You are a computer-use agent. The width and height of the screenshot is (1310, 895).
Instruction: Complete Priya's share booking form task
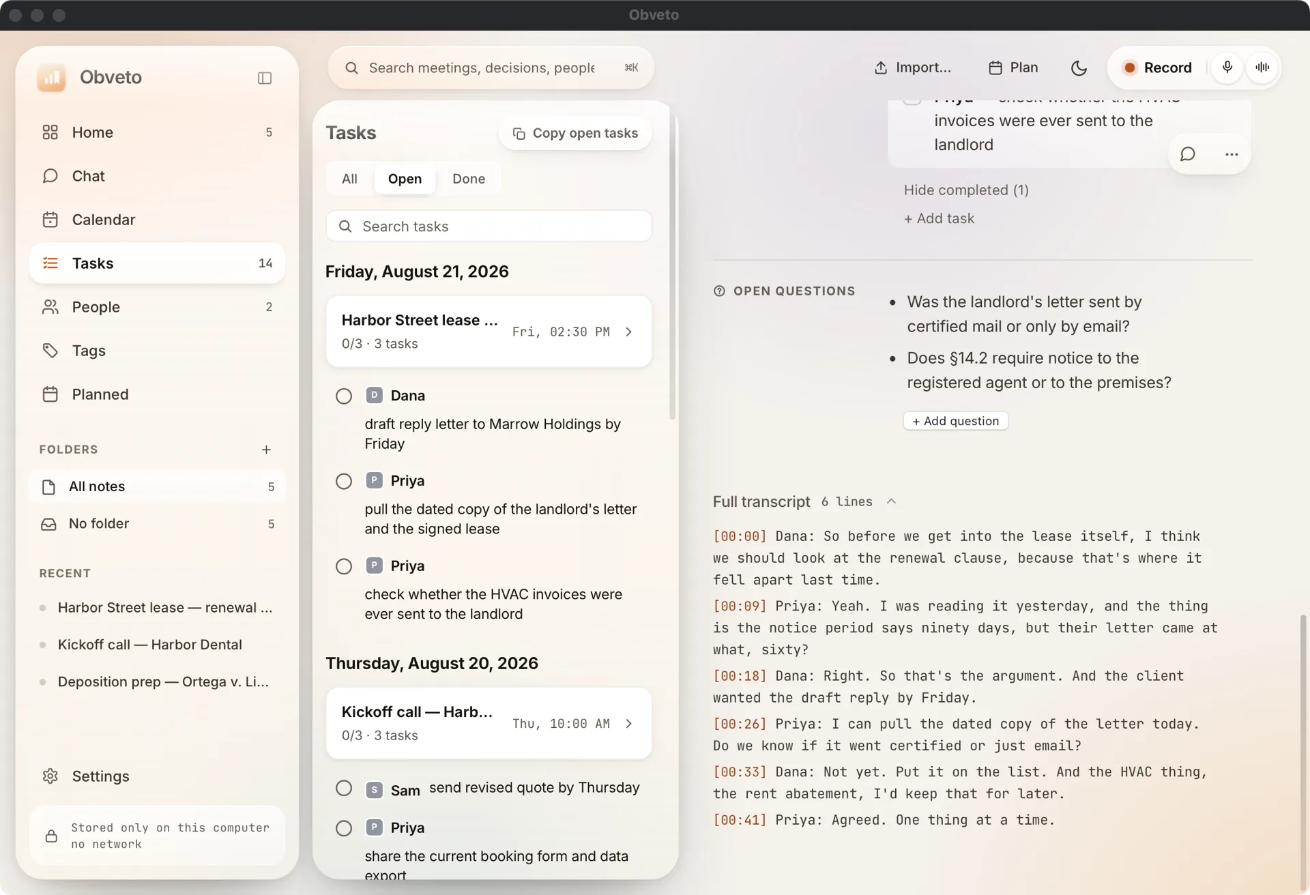tap(344, 828)
